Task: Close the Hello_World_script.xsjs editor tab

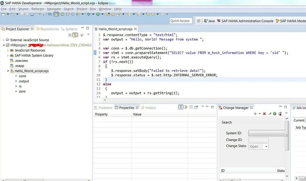Action: tap(135, 29)
